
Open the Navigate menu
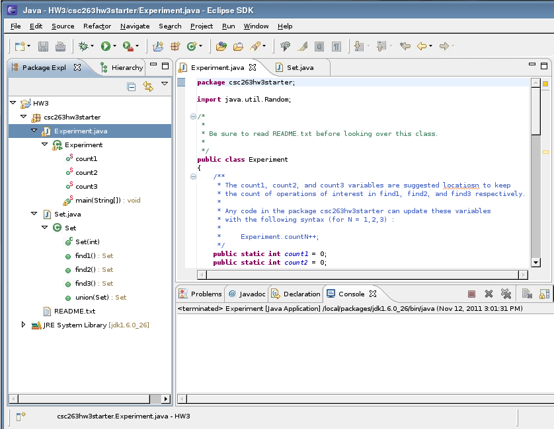(135, 26)
